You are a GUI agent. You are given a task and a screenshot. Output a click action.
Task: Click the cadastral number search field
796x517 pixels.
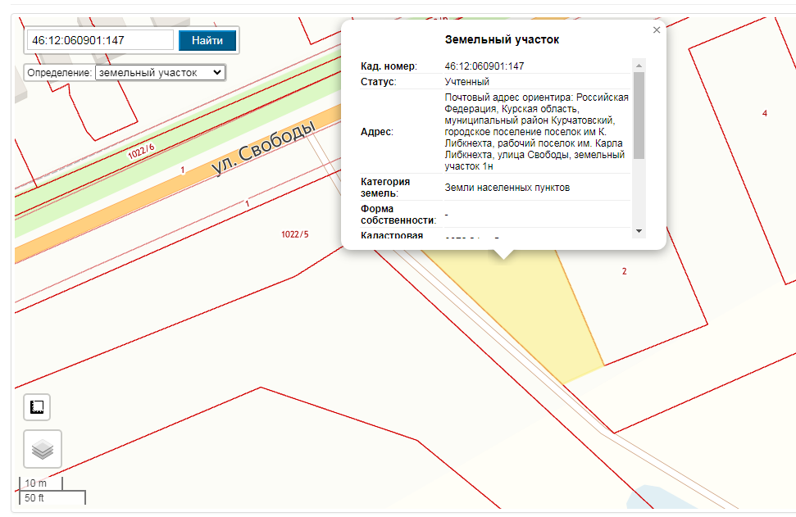[x=100, y=40]
